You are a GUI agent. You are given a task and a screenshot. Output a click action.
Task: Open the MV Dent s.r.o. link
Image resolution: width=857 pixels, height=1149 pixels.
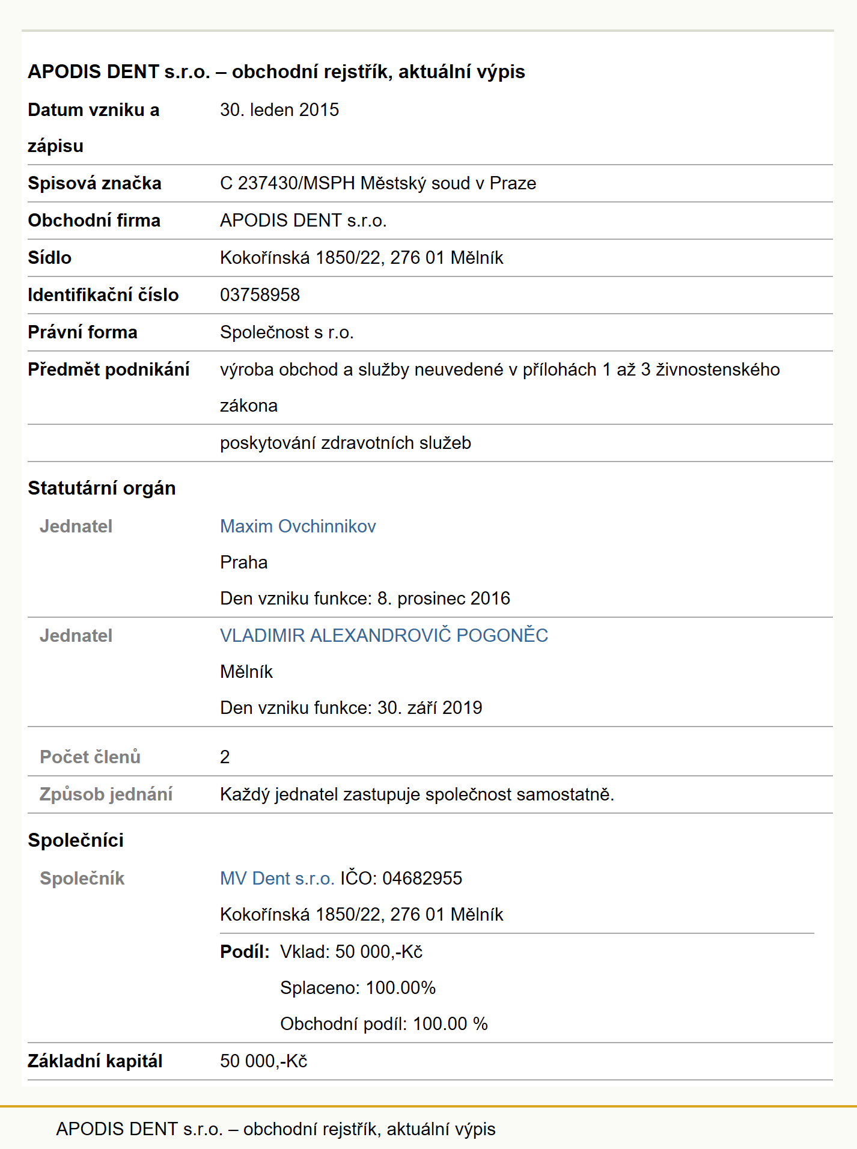[277, 879]
